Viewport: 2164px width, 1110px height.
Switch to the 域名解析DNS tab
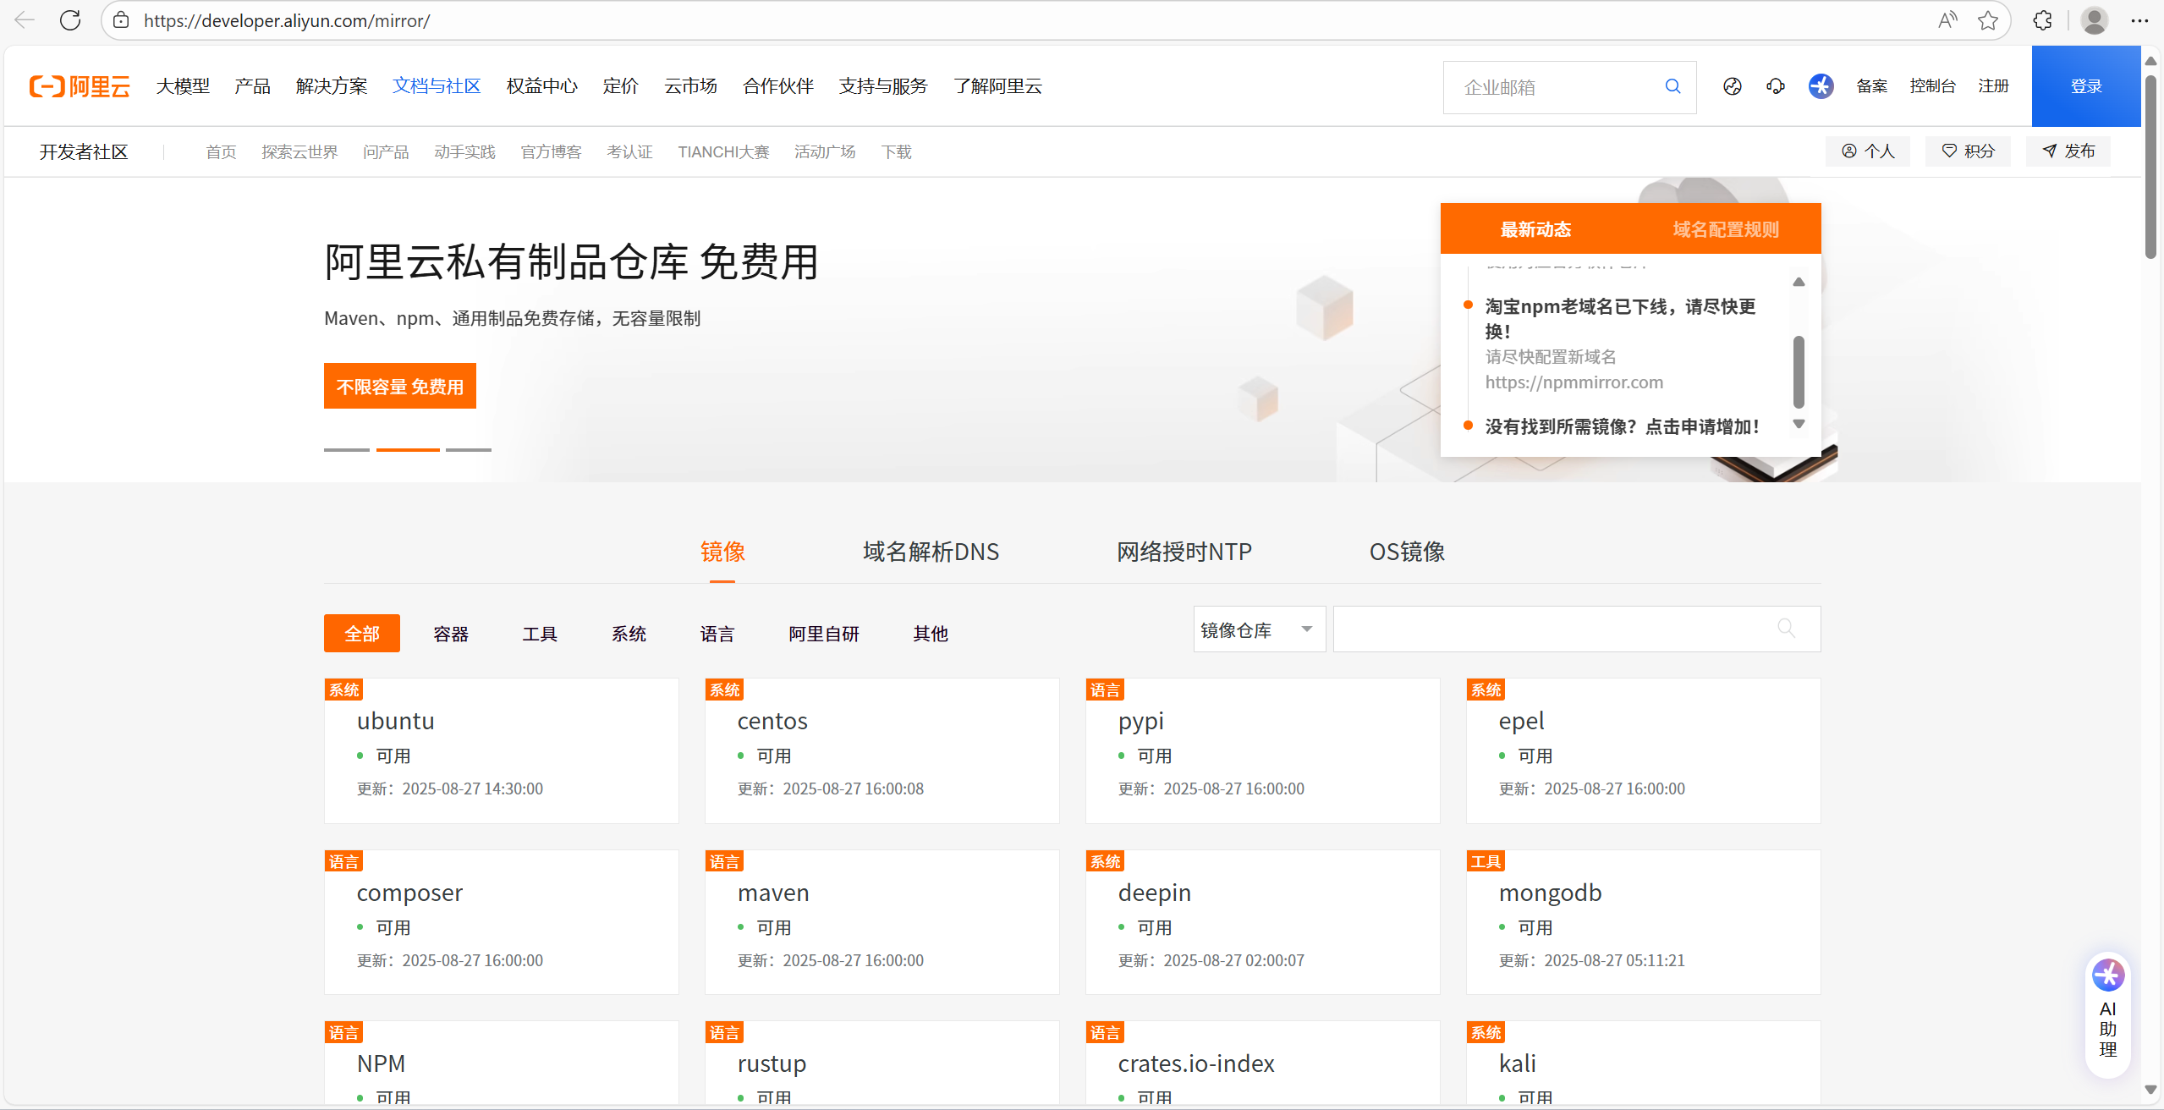point(931,552)
